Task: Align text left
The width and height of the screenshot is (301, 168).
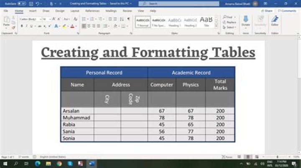Action: tap(84, 26)
